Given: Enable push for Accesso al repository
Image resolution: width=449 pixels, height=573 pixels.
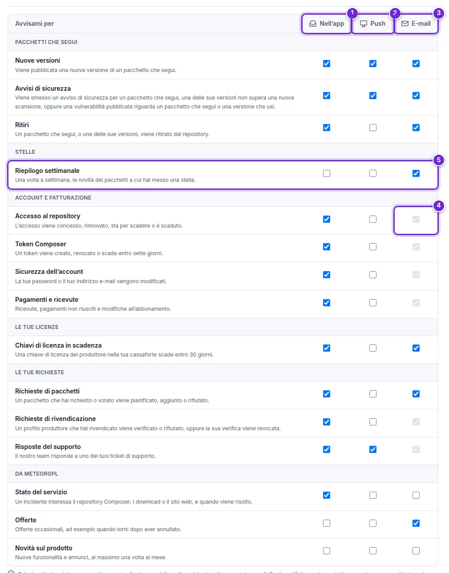Looking at the screenshot, I should click(x=373, y=219).
